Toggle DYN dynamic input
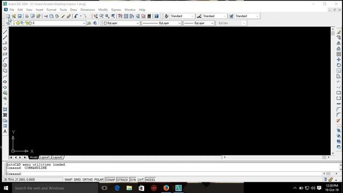Screen dimensions: 343x193 pos(133,180)
